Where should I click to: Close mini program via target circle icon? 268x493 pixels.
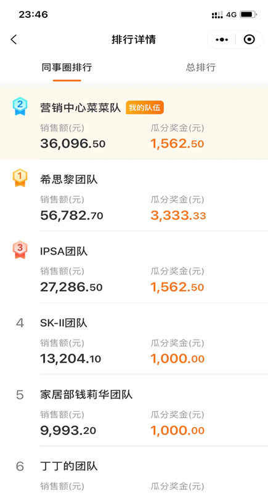click(250, 39)
